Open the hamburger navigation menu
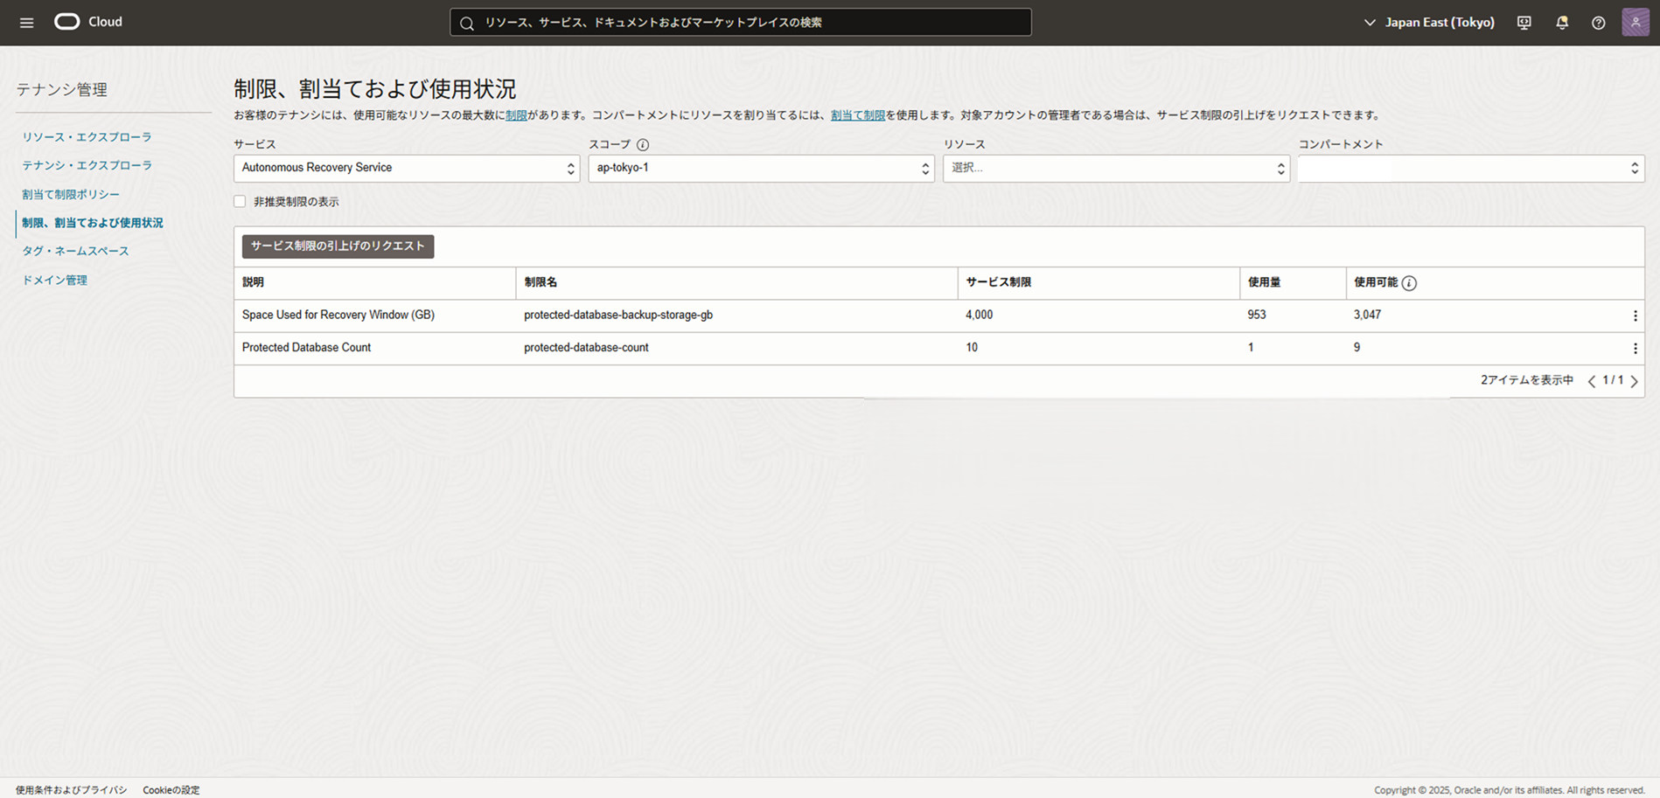The image size is (1660, 798). [x=26, y=23]
